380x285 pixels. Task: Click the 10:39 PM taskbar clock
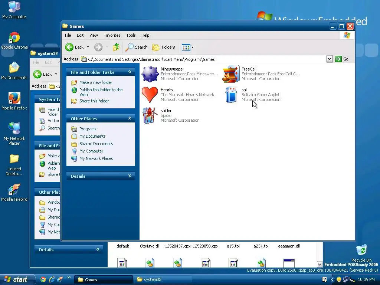pyautogui.click(x=366, y=280)
